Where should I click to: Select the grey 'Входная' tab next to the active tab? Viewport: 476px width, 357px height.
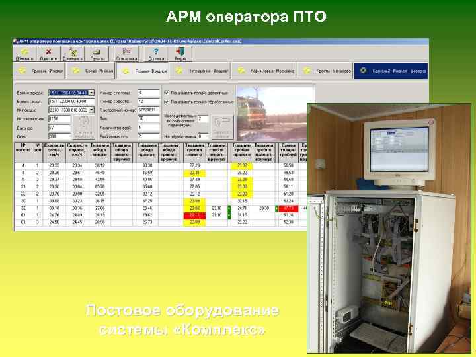click(x=200, y=71)
